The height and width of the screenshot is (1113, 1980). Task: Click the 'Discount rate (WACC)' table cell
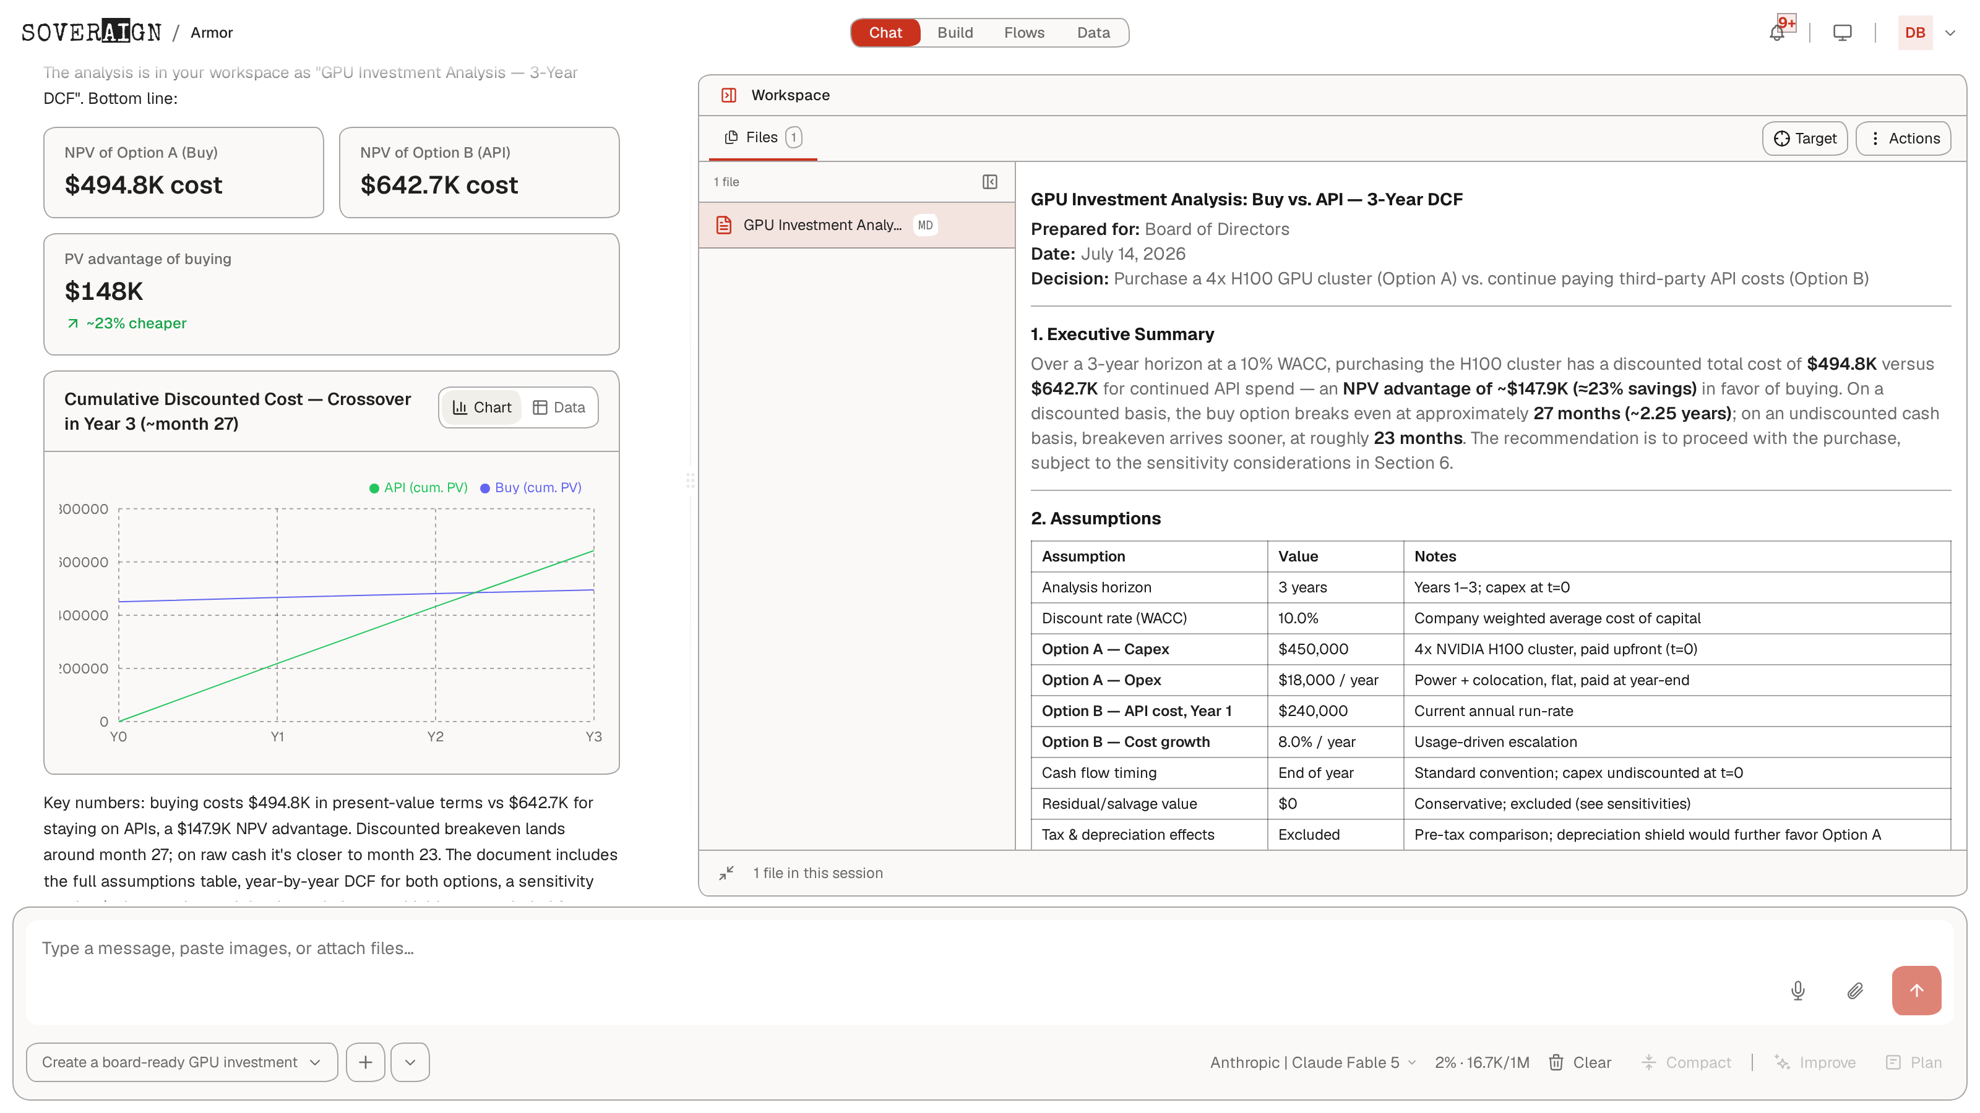pyautogui.click(x=1148, y=618)
